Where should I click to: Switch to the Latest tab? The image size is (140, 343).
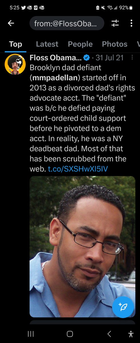point(47,44)
